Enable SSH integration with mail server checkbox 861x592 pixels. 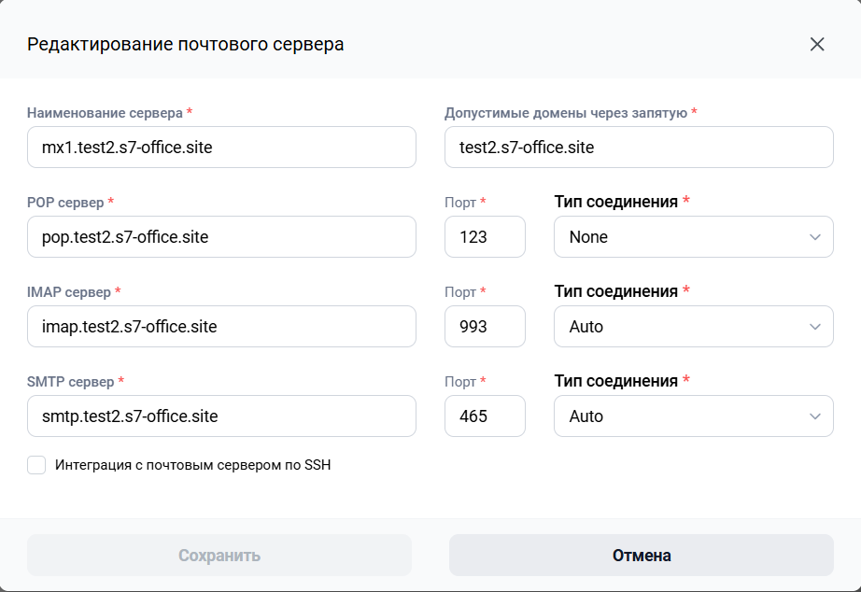36,465
